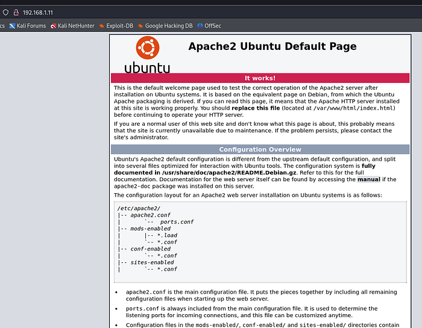The image size is (422, 328).
Task: Follow the "manual" documentation link
Action: pyautogui.click(x=368, y=179)
